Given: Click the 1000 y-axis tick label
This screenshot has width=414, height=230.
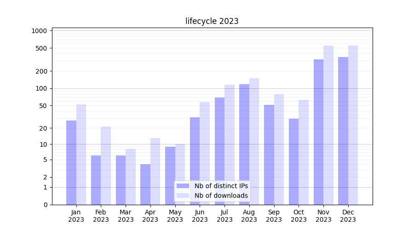Looking at the screenshot, I should (x=40, y=31).
